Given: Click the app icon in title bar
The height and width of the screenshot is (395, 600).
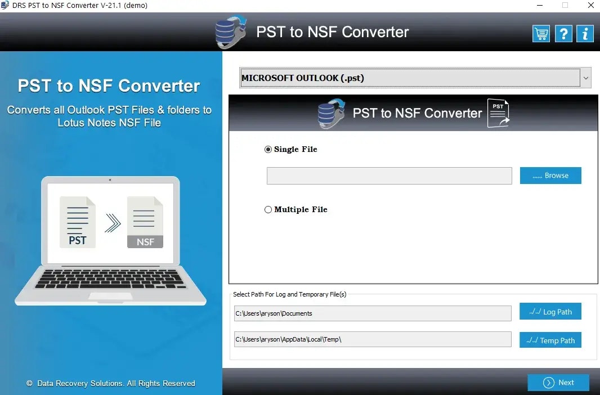Looking at the screenshot, I should click(5, 6).
